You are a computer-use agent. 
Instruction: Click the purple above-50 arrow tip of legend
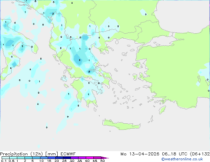(x=105, y=158)
